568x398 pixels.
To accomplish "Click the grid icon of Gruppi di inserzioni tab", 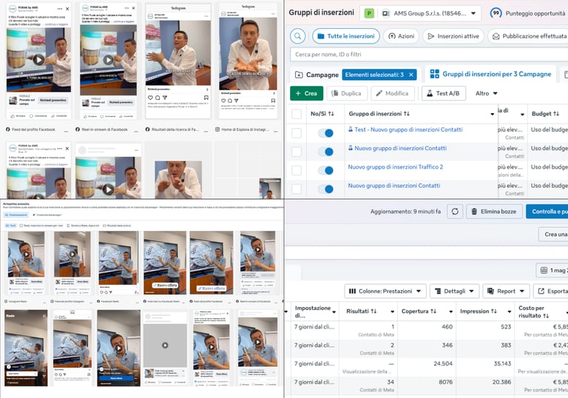I will [434, 74].
